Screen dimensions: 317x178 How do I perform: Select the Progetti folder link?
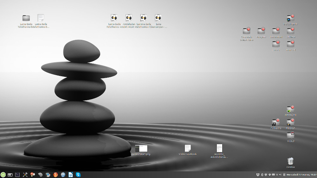click(261, 31)
